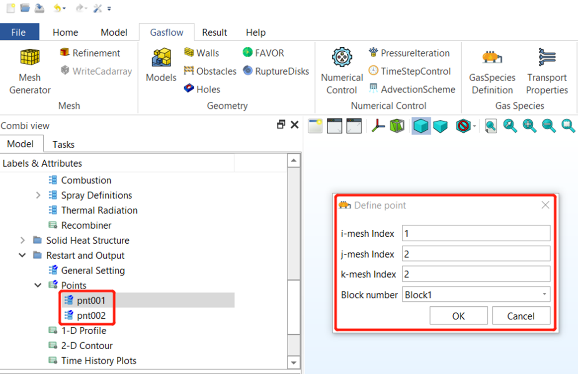The width and height of the screenshot is (578, 374).
Task: Select pnt002 in the Points tree
Action: (91, 316)
